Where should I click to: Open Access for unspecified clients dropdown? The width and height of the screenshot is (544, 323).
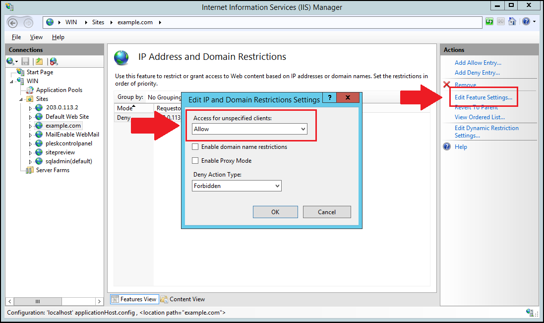tap(249, 129)
